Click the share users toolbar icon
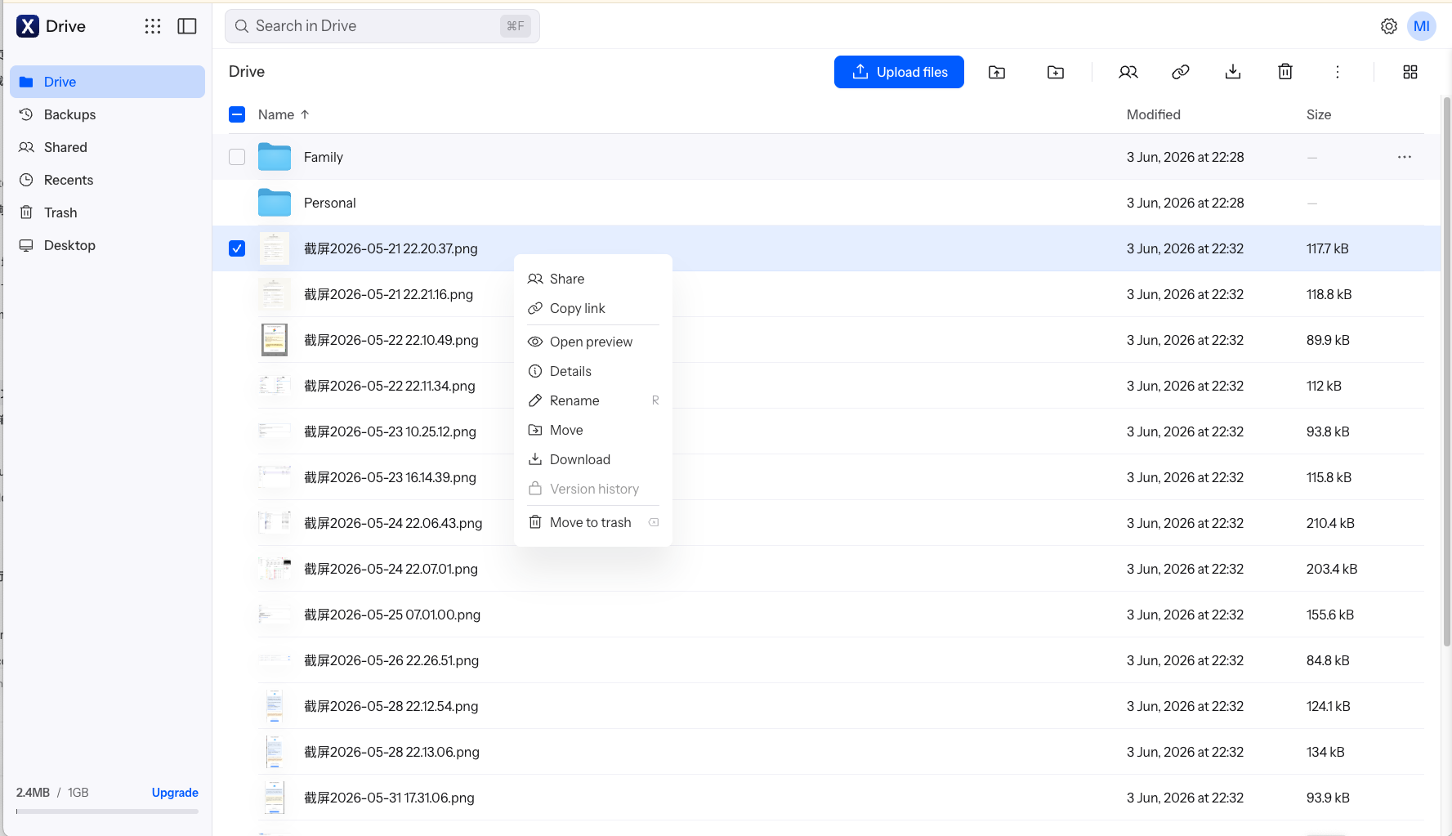 pyautogui.click(x=1128, y=72)
